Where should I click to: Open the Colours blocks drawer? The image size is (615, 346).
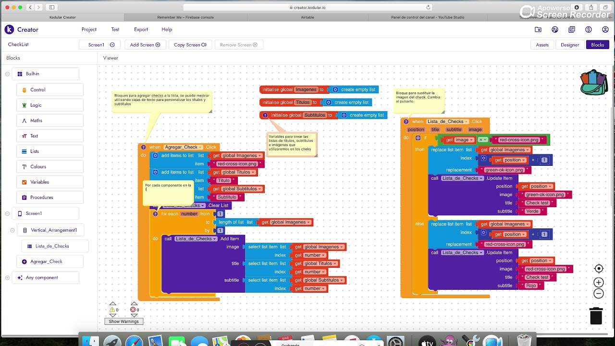pos(49,166)
